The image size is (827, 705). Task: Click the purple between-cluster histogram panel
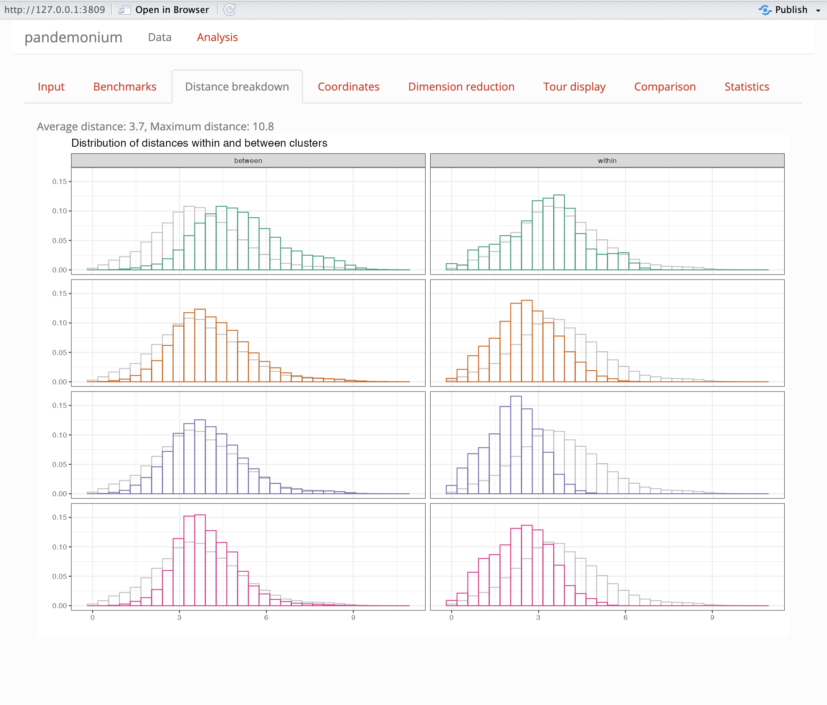248,445
